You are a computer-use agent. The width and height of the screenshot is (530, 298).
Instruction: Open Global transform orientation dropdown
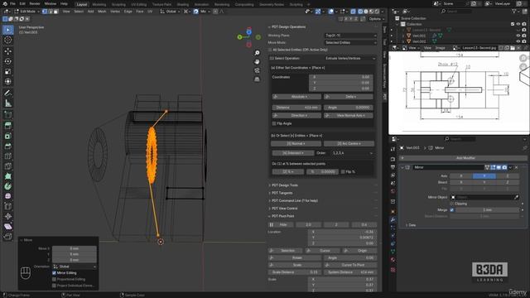[171, 12]
